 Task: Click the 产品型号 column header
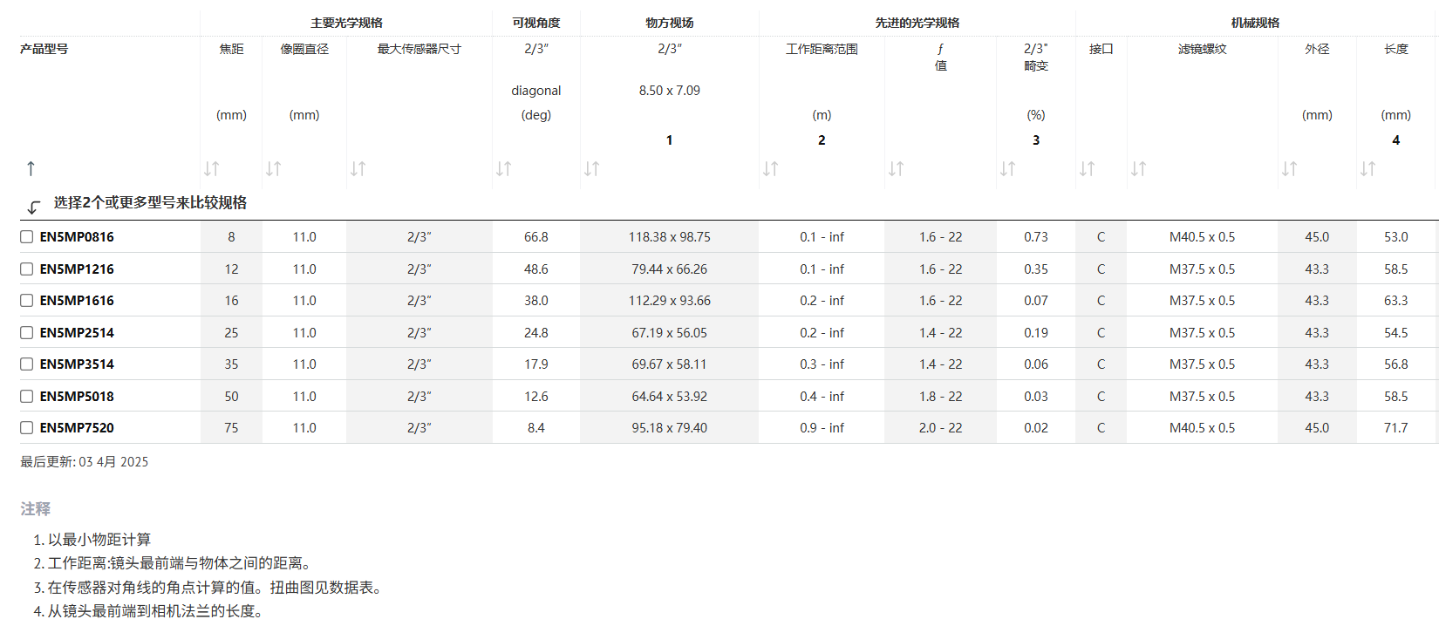click(44, 49)
